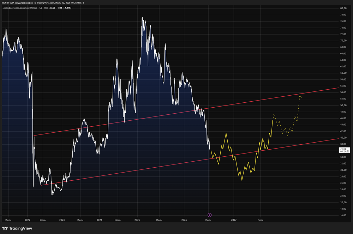Click the MON-DI-ARA author name in header
This screenshot has width=353, height=234.
point(8,3)
